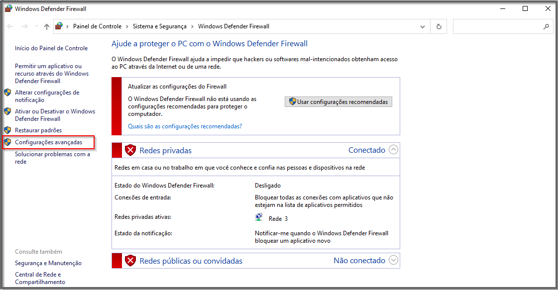
Task: Select Painel de Controle breadcrumb
Action: tap(97, 26)
